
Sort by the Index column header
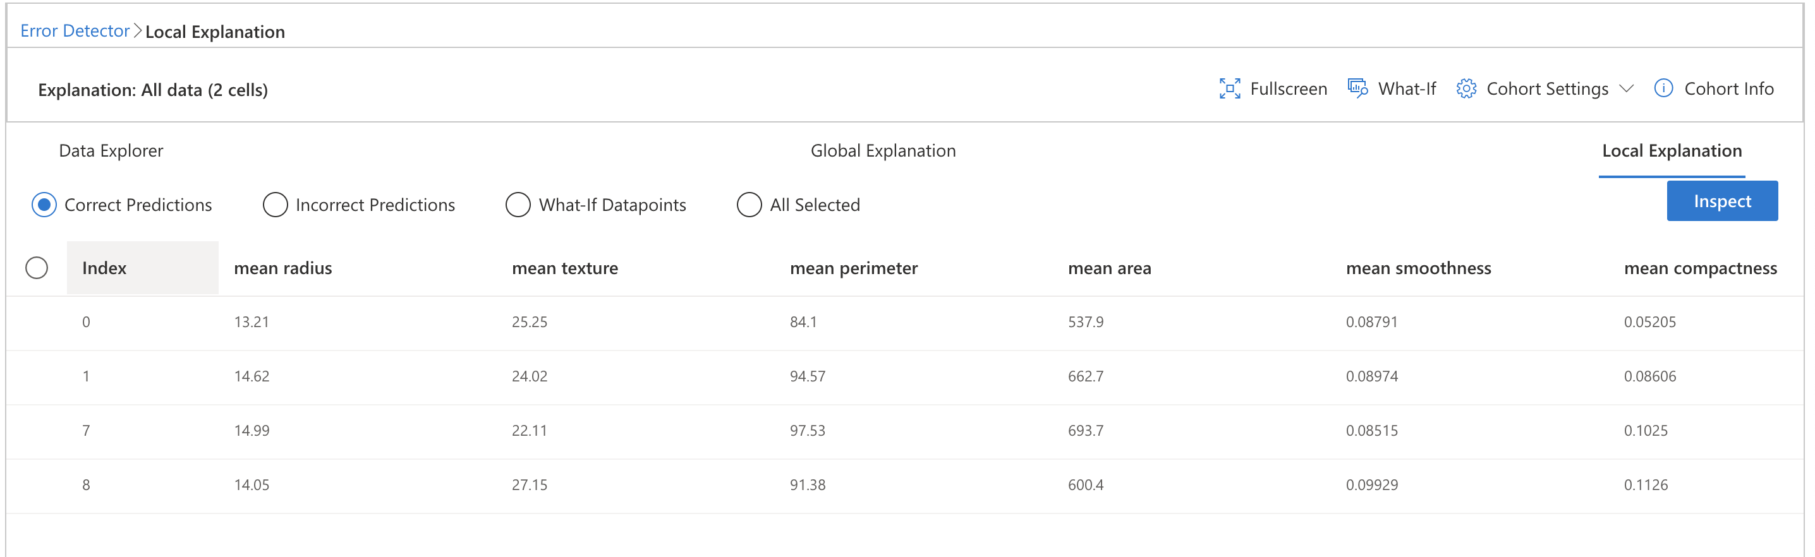(x=105, y=268)
